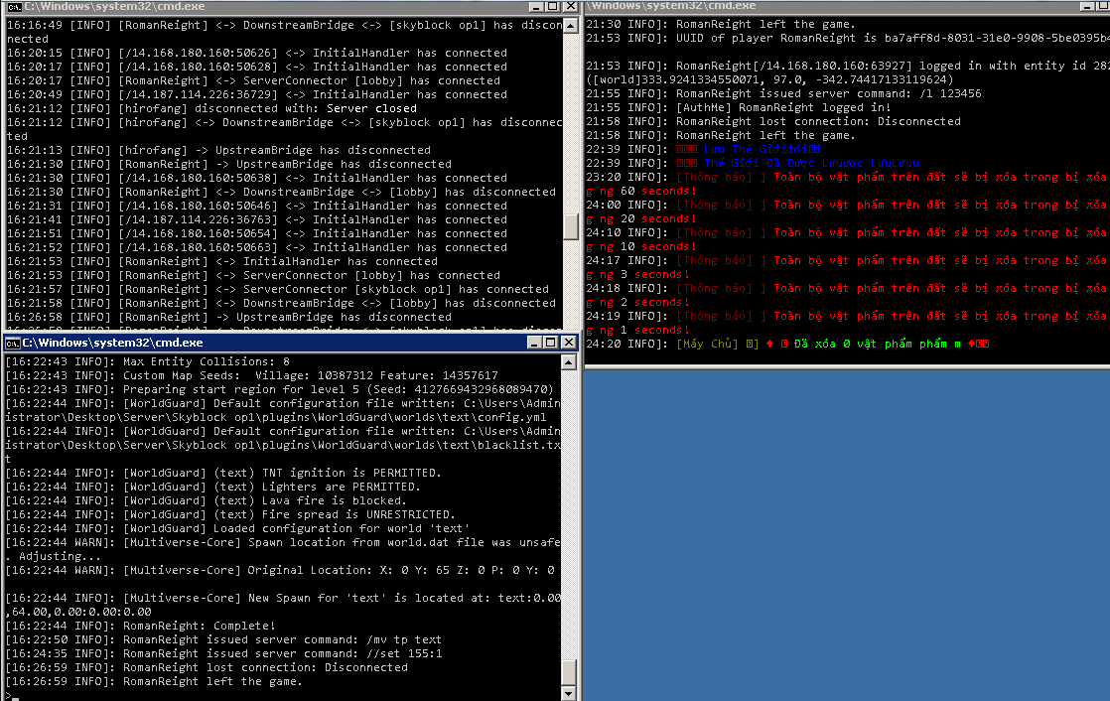This screenshot has width=1110, height=701.
Task: Click the '/mv tp text' server command line
Action: (x=223, y=640)
